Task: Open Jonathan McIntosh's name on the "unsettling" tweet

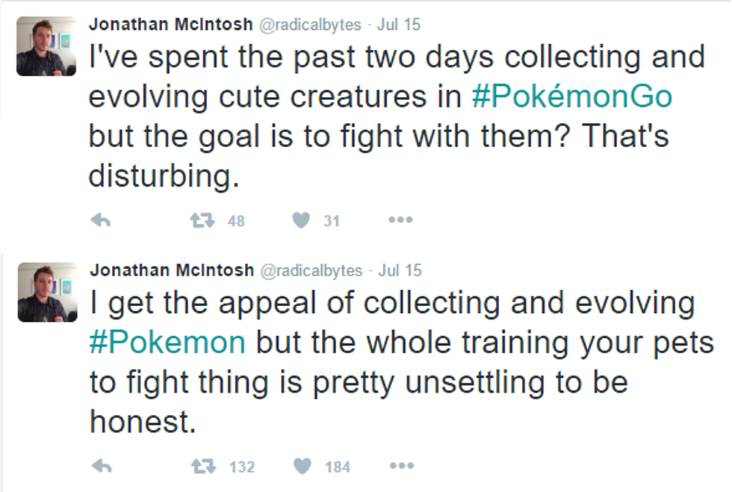Action: click(x=171, y=270)
